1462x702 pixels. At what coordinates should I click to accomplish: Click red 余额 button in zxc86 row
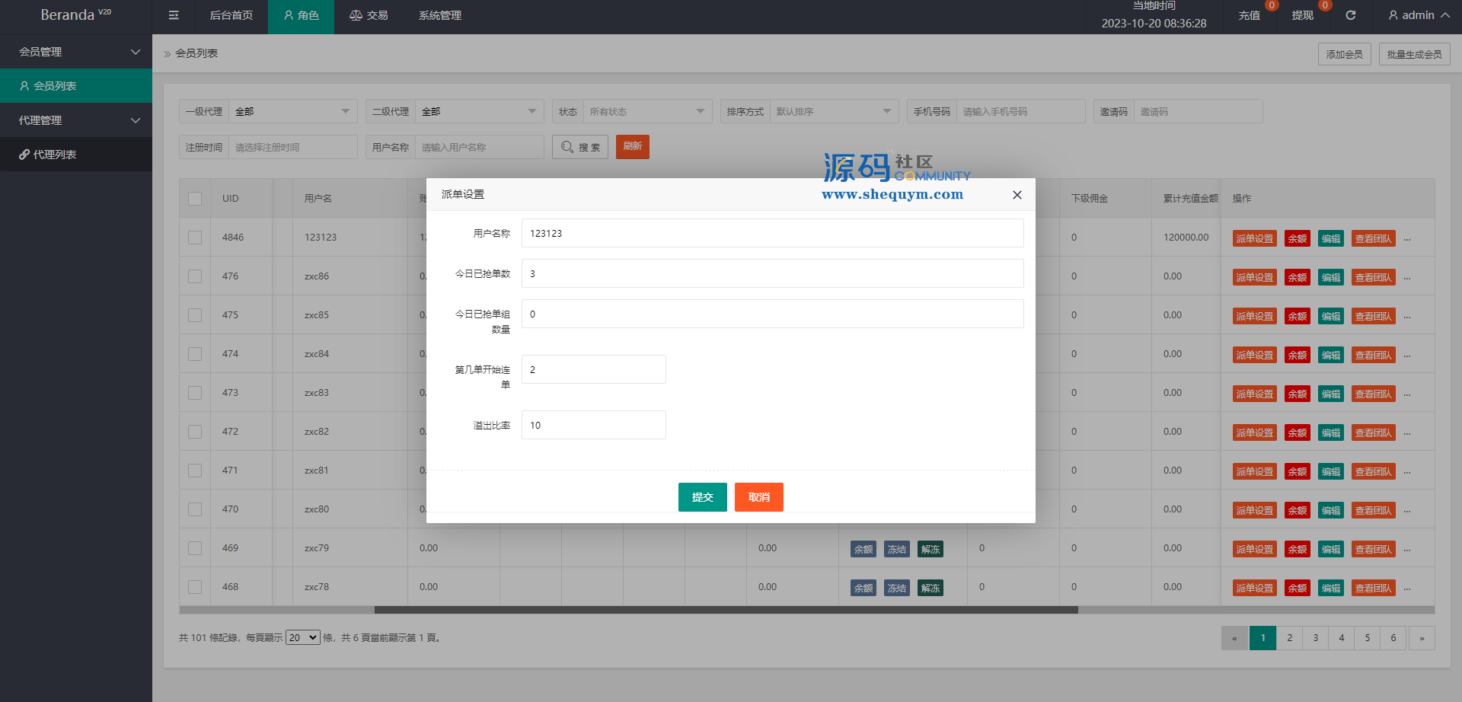pyautogui.click(x=1297, y=277)
